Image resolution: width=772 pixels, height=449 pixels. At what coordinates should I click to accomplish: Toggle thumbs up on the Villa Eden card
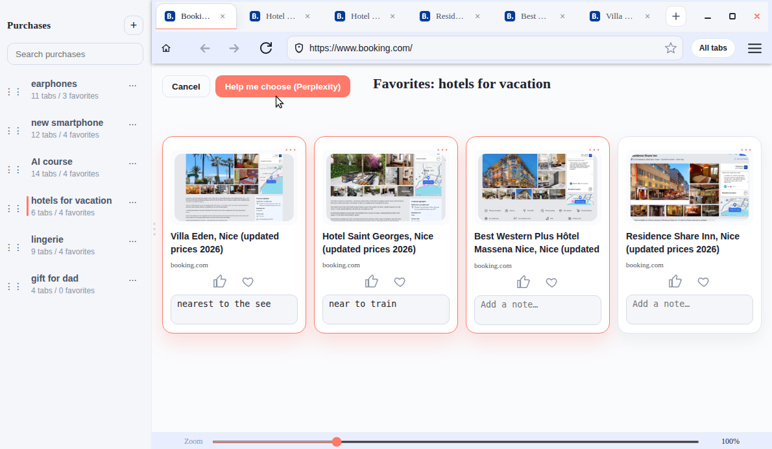pyautogui.click(x=219, y=281)
